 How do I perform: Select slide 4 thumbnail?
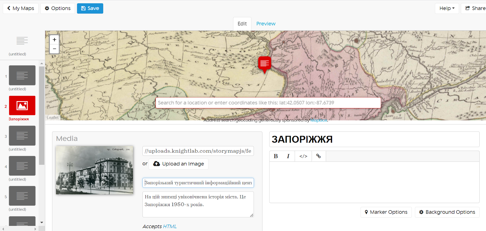[x=22, y=166]
